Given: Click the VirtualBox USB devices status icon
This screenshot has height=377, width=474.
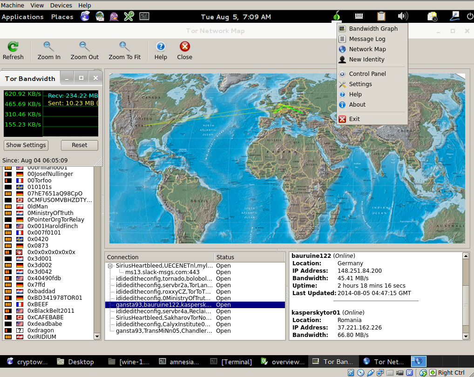Looking at the screenshot, I should [x=370, y=372].
